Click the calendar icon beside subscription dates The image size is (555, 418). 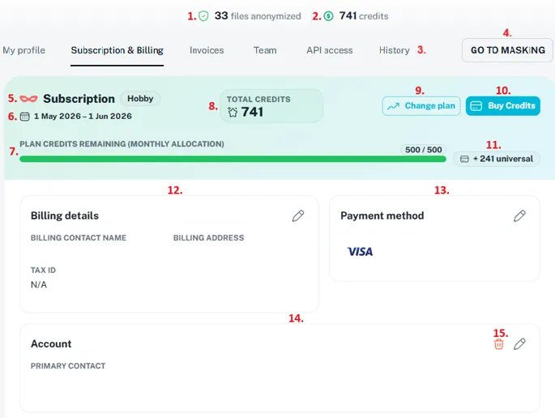click(x=25, y=117)
